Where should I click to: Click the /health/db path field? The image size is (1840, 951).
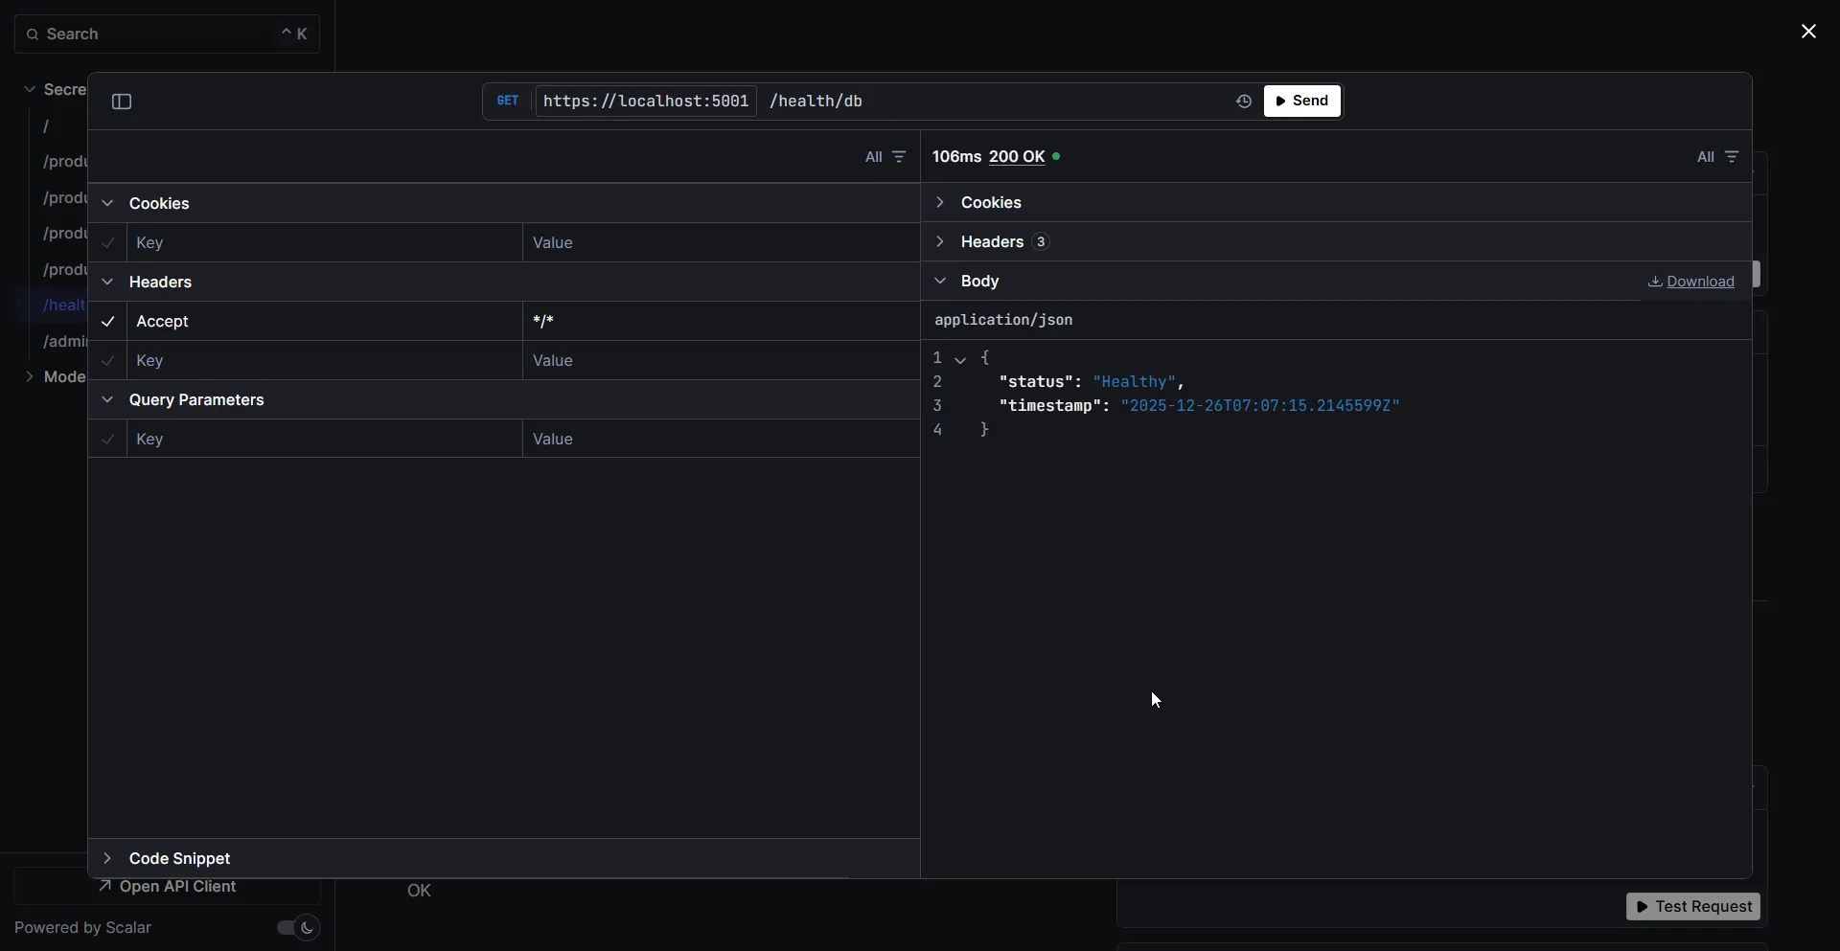816,102
